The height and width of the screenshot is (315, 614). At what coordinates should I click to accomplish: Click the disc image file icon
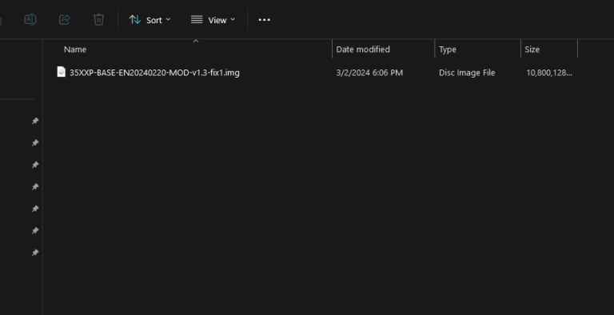(x=62, y=72)
